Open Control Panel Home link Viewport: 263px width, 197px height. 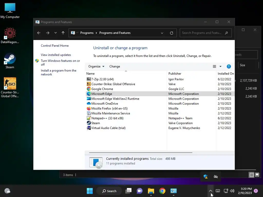pyautogui.click(x=55, y=46)
